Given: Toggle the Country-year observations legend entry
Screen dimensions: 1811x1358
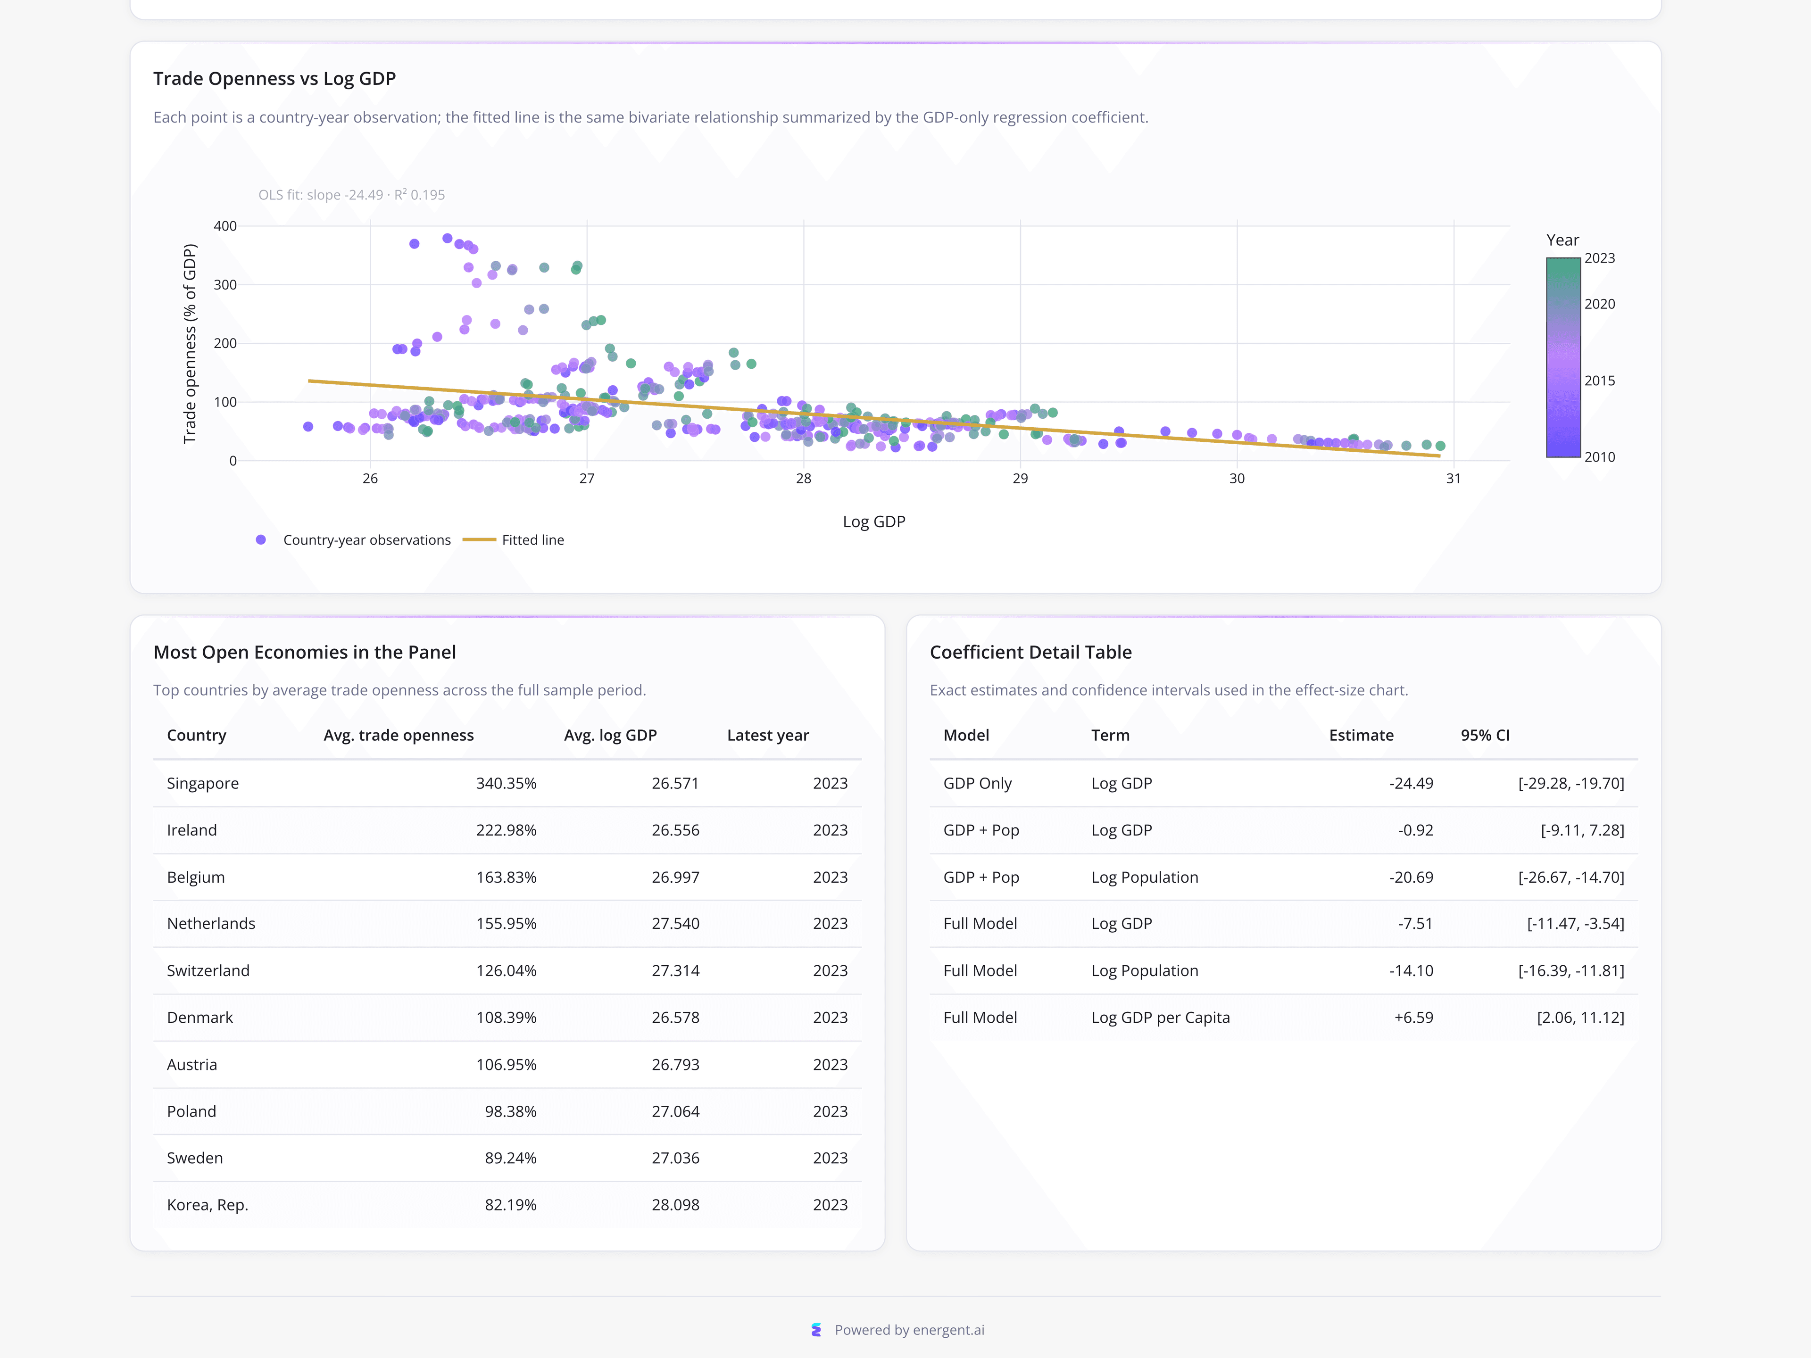Looking at the screenshot, I should click(353, 540).
